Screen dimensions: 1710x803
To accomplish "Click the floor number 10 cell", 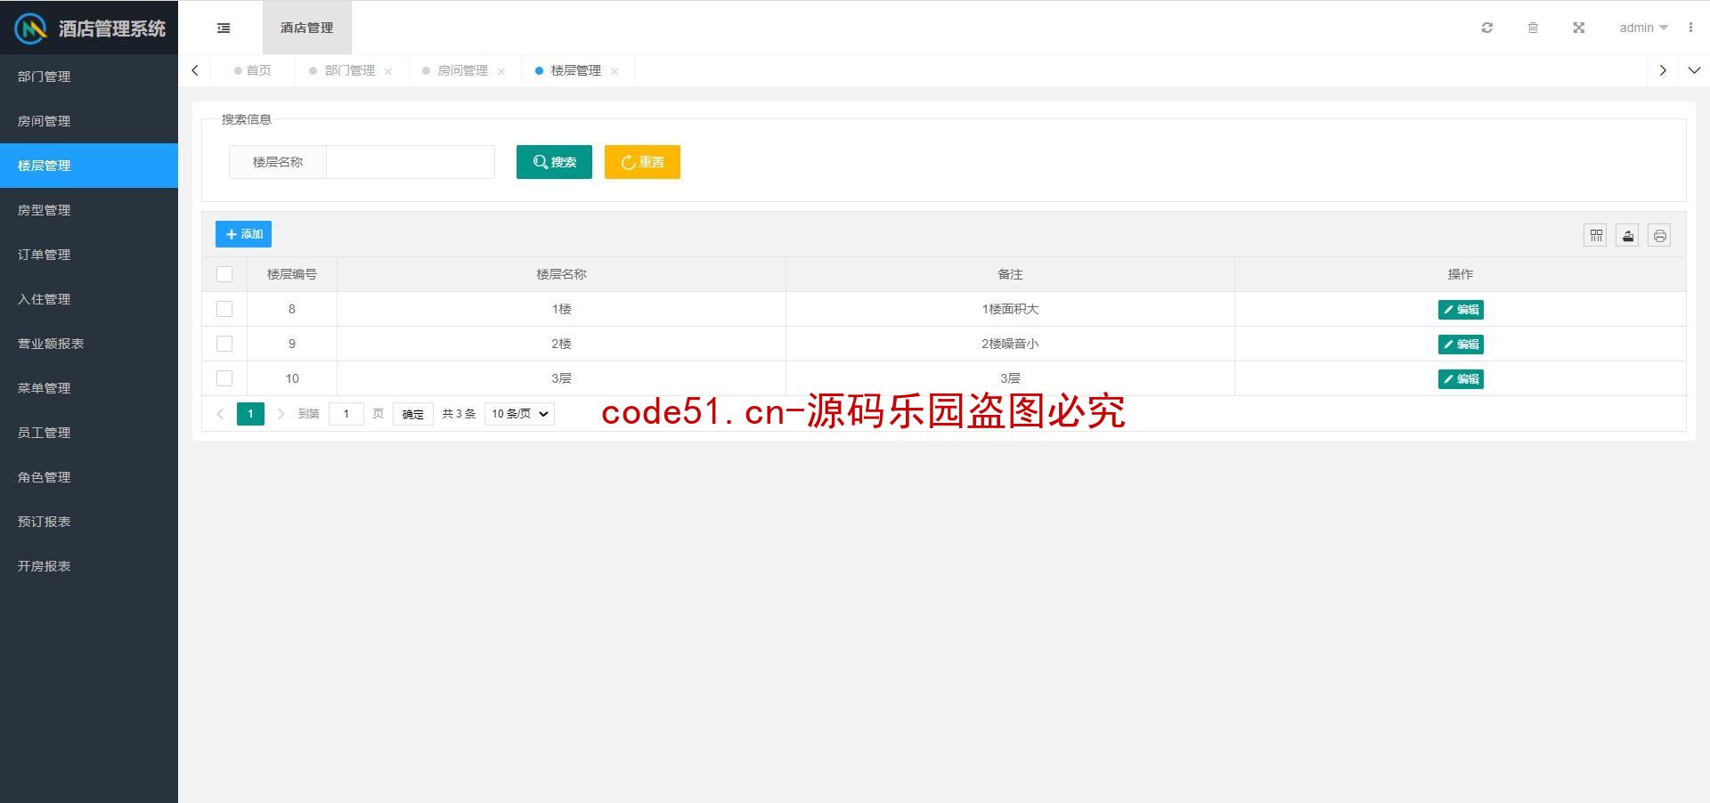I will tap(292, 378).
